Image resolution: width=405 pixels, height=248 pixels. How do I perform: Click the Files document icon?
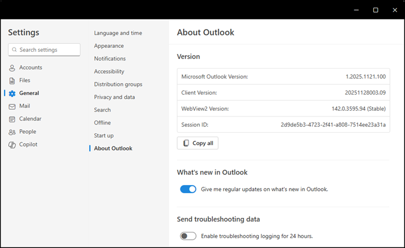pyautogui.click(x=12, y=81)
